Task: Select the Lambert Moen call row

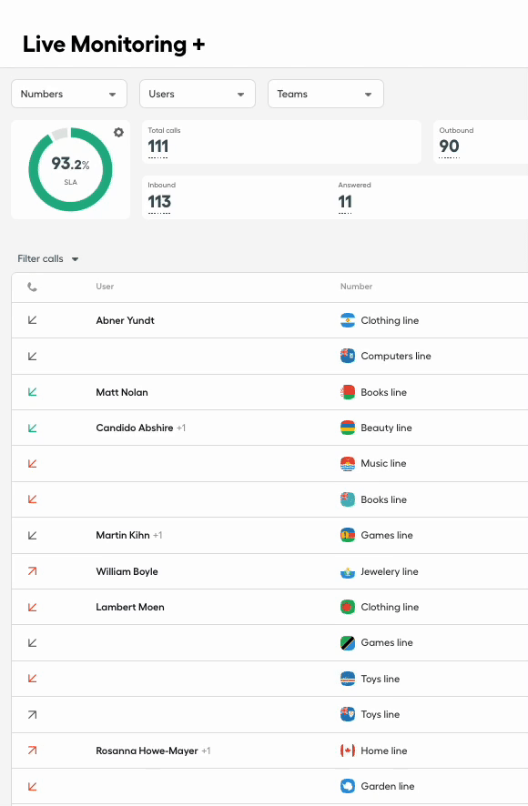Action: click(269, 607)
